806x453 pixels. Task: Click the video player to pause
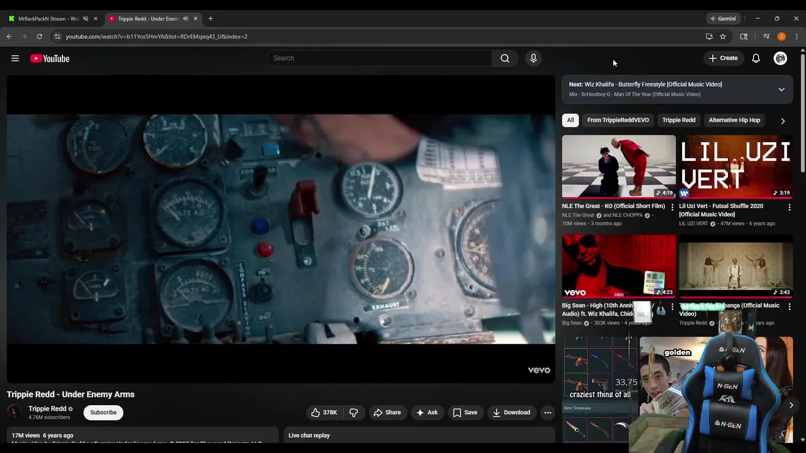pyautogui.click(x=281, y=229)
